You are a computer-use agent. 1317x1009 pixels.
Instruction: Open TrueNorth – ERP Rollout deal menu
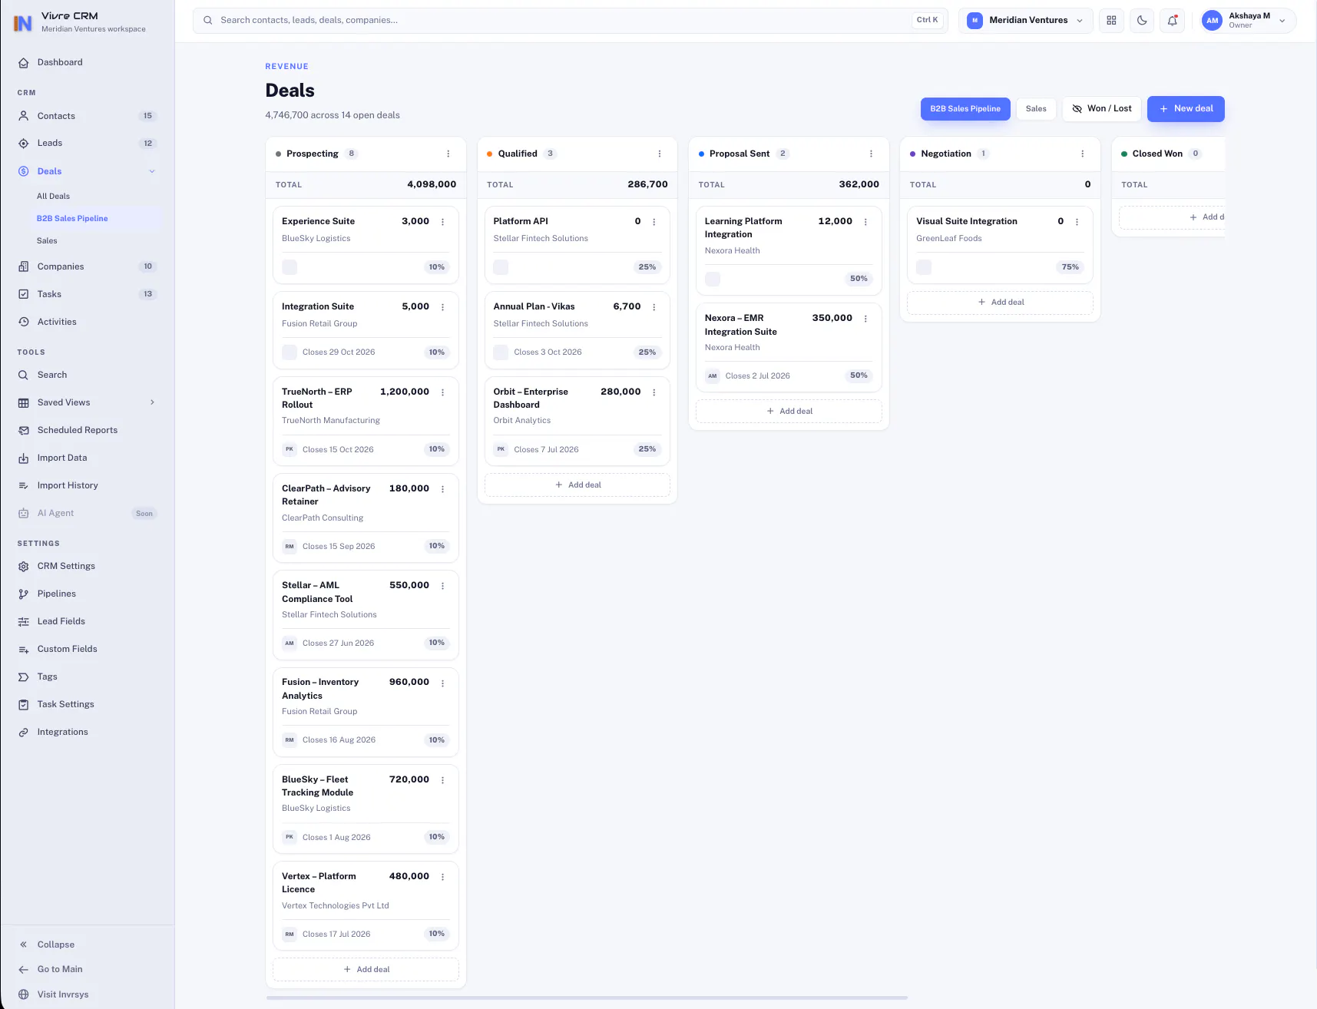click(442, 392)
